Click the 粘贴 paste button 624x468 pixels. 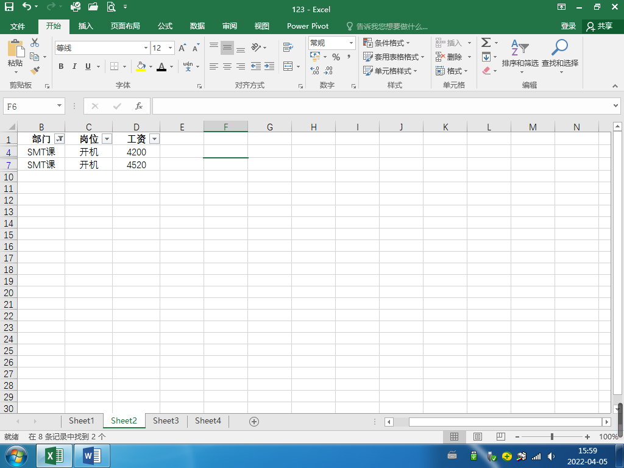click(x=15, y=56)
